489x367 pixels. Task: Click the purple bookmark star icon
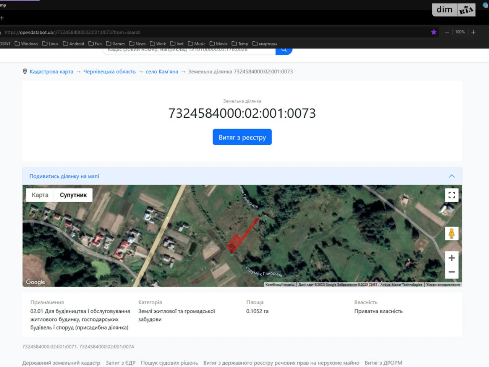pos(434,32)
